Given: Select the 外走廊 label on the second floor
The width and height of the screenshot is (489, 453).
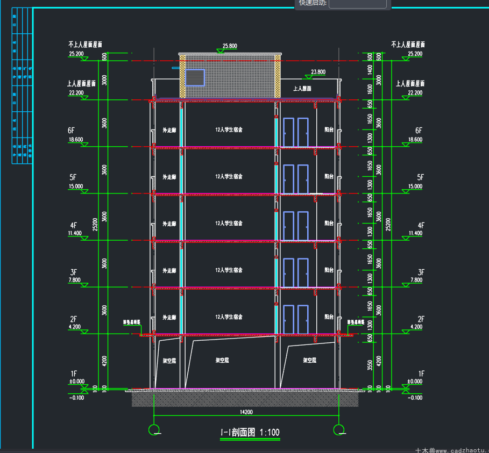Looking at the screenshot, I should click(169, 317).
